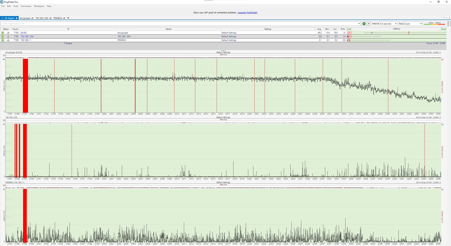Expand the FREEBOX graph 60 minutes range menu
451x246 pixels.
440,183
